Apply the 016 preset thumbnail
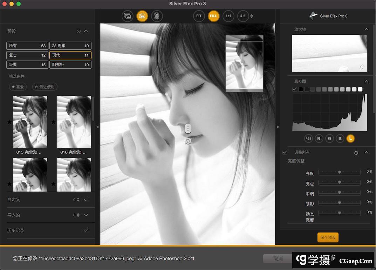 [74, 122]
